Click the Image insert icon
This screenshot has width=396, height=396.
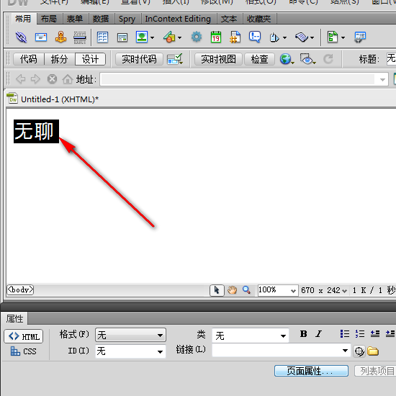click(142, 37)
